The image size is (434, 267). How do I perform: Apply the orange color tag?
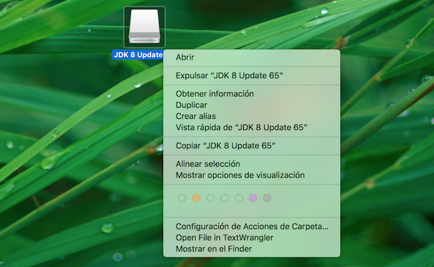(197, 198)
